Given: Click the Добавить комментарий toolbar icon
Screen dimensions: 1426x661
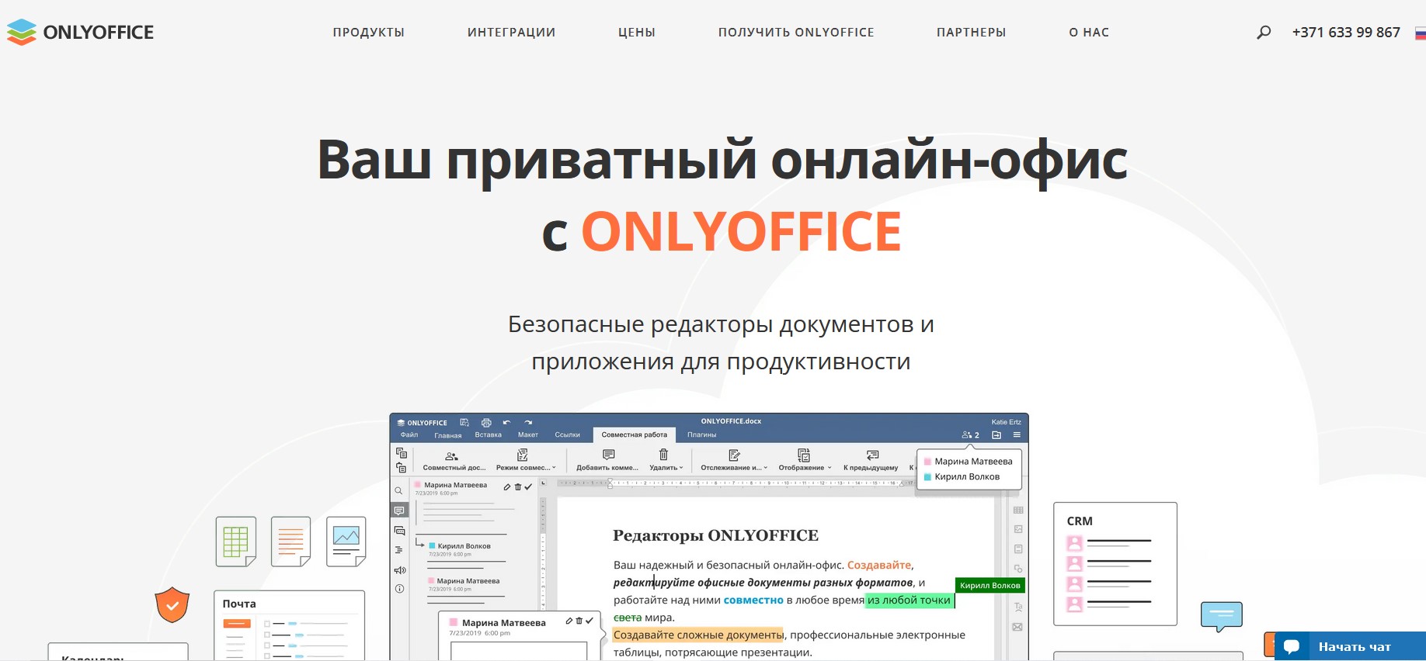Looking at the screenshot, I should 608,455.
